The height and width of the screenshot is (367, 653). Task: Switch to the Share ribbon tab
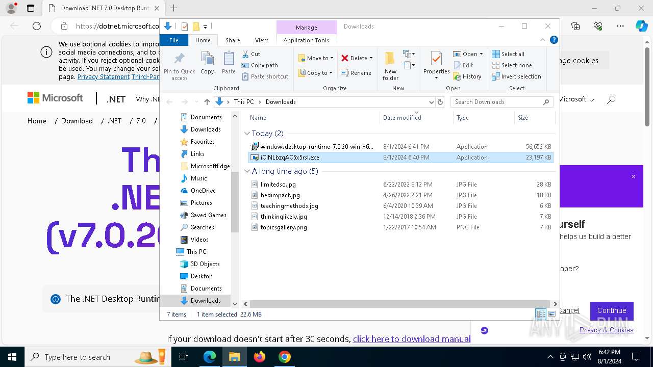click(233, 40)
